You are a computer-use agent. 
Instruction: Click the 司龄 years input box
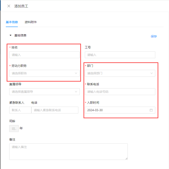pyautogui.click(x=14, y=129)
